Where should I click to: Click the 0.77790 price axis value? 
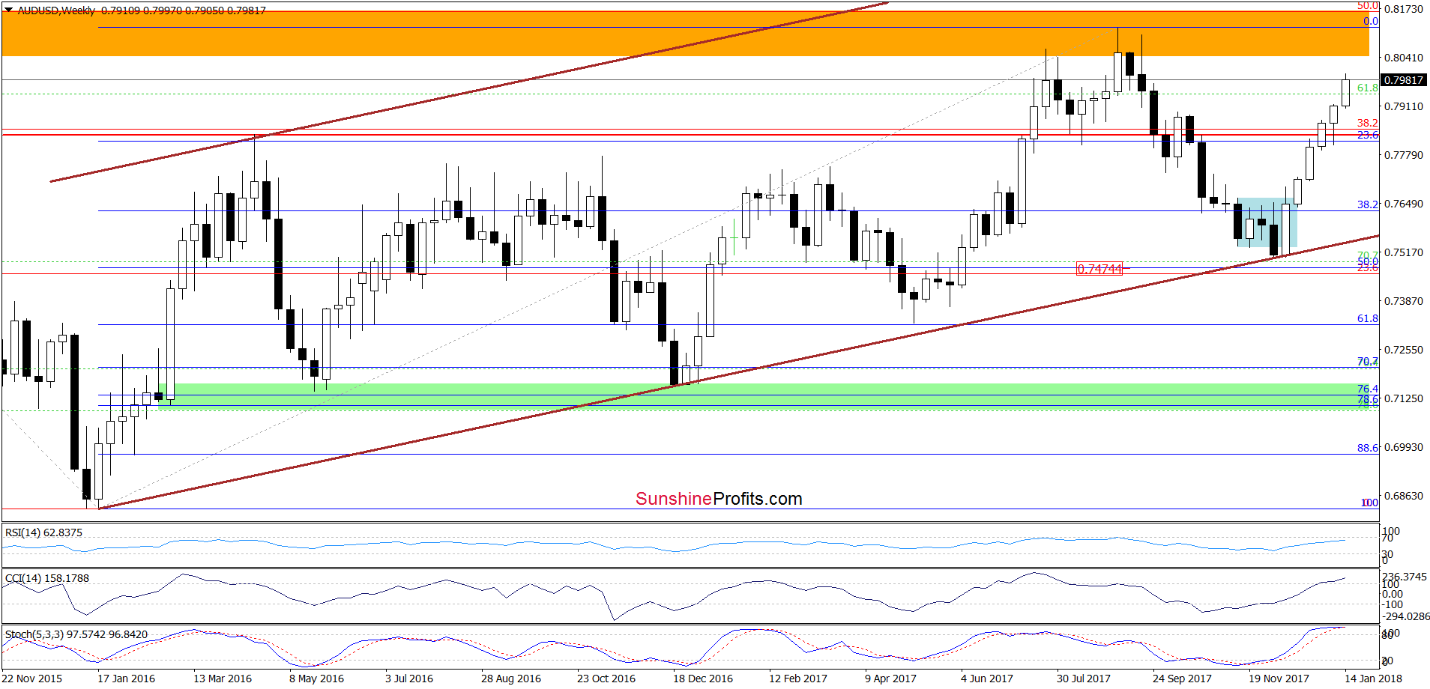1403,155
